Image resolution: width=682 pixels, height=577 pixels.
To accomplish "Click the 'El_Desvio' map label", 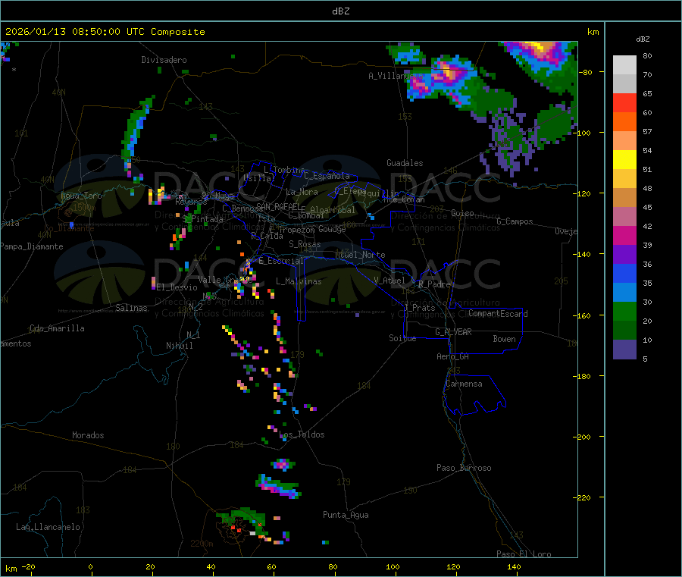I will pyautogui.click(x=177, y=287).
